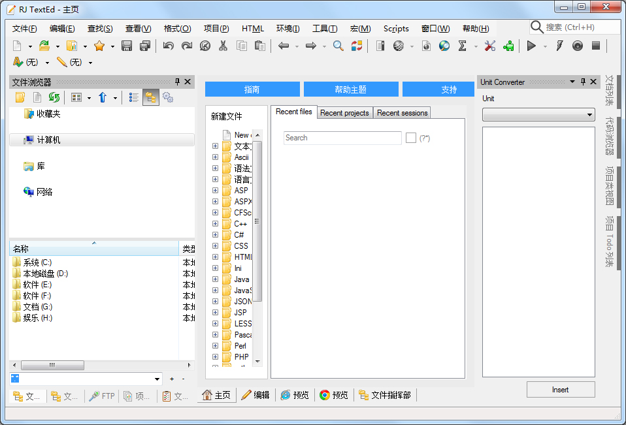
Task: Click the New file icon in main toolbar
Action: coord(17,46)
